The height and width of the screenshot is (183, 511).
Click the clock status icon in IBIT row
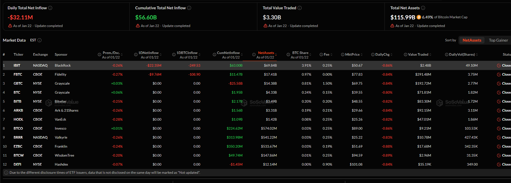pos(499,65)
